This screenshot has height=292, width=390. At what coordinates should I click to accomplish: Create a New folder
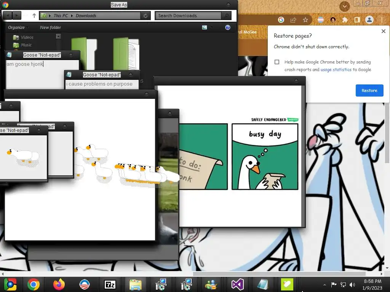pyautogui.click(x=50, y=27)
